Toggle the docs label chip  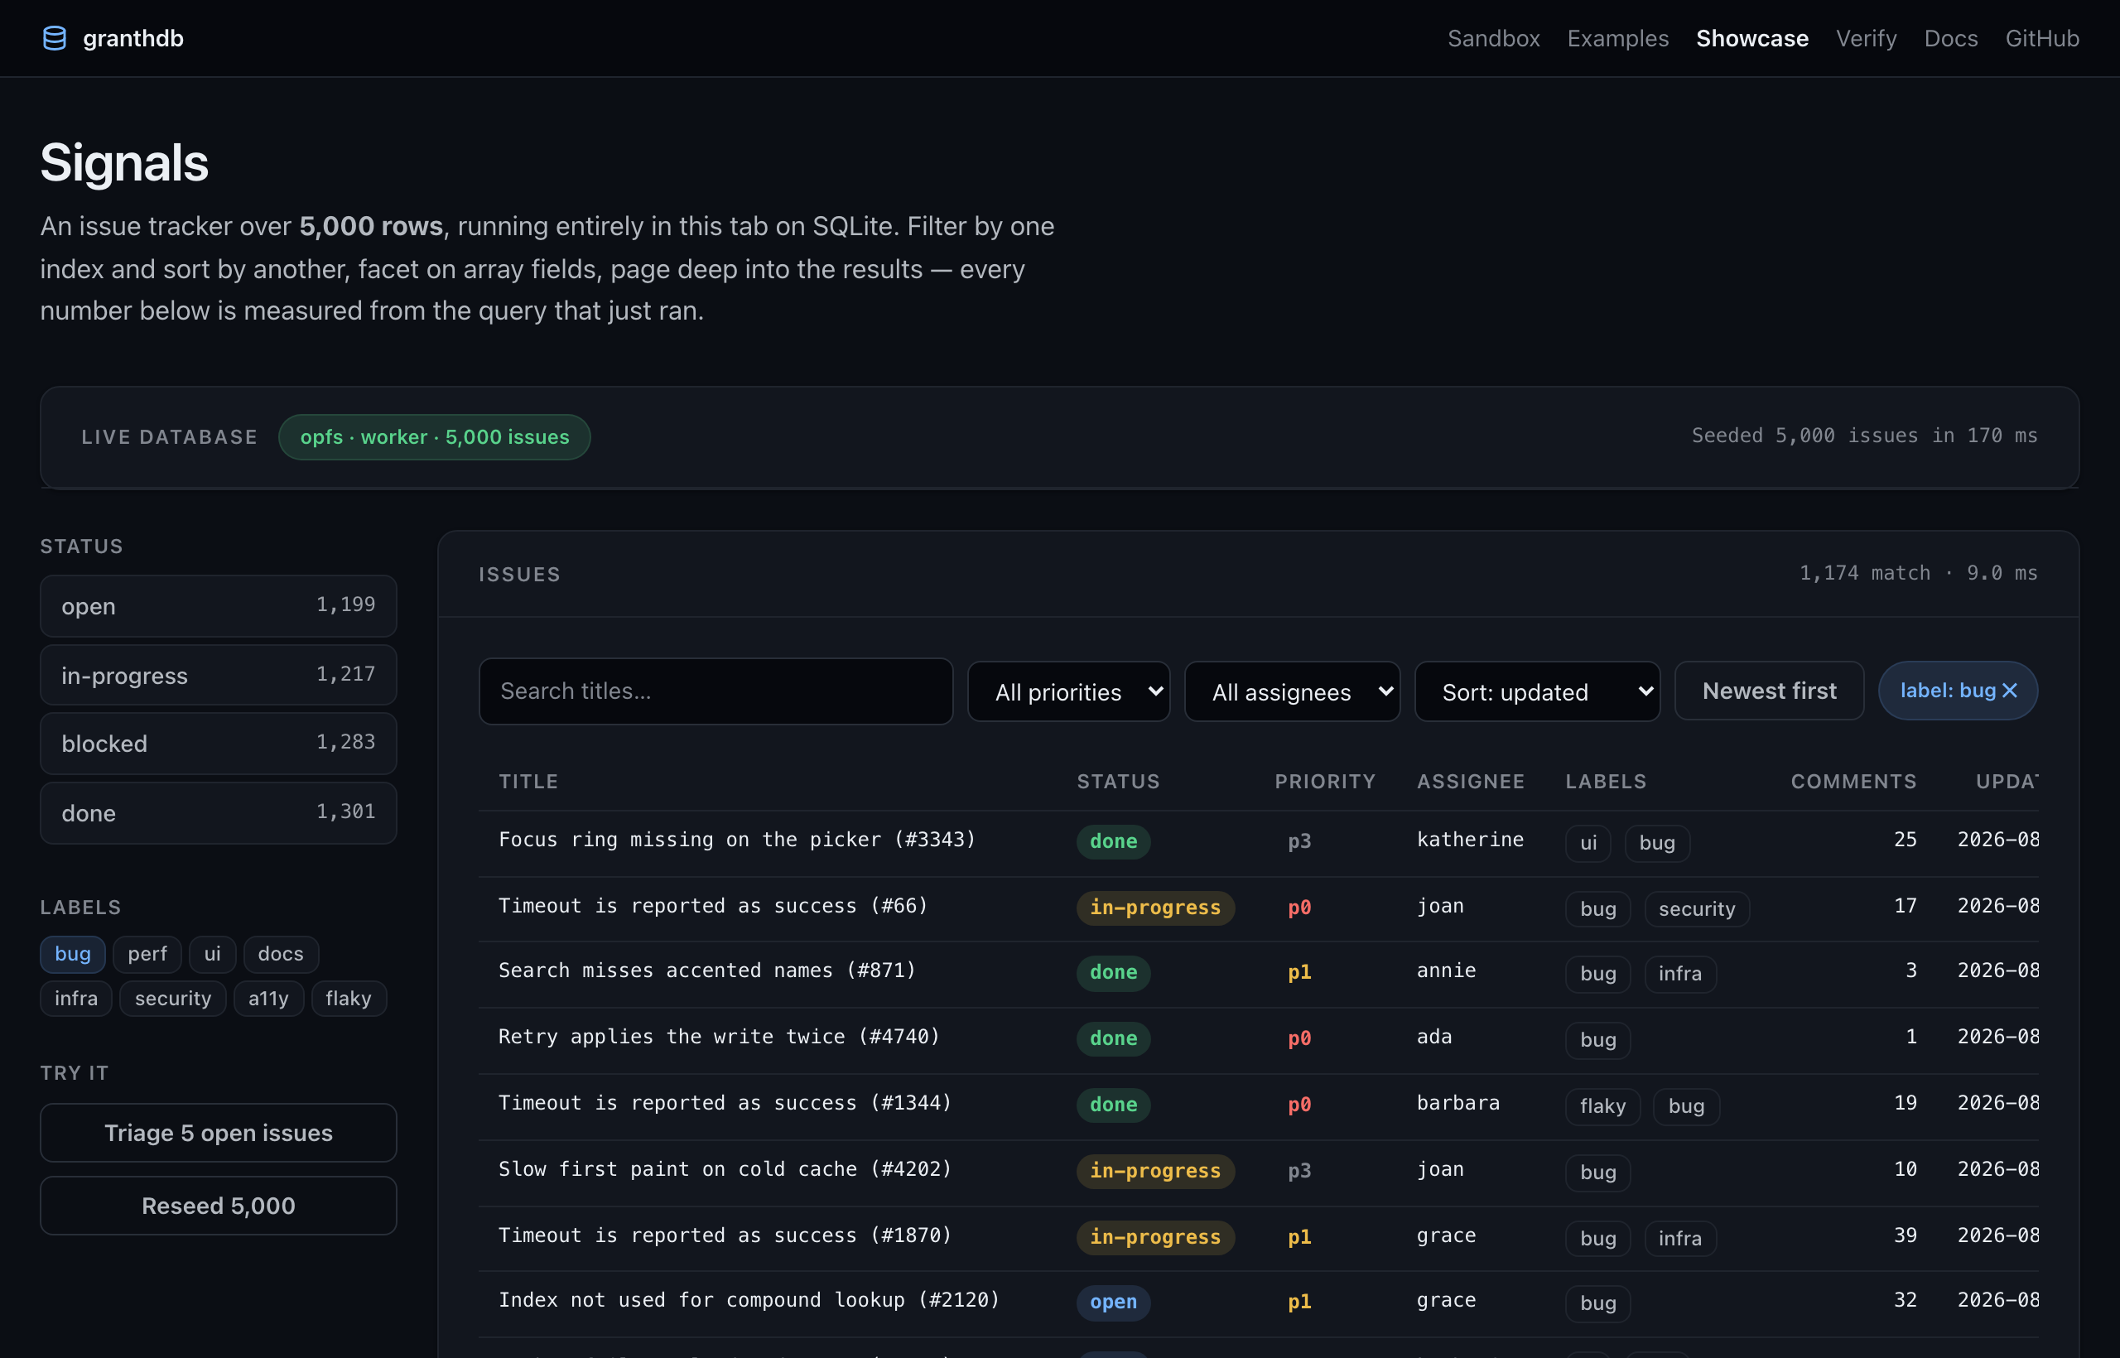tap(281, 953)
